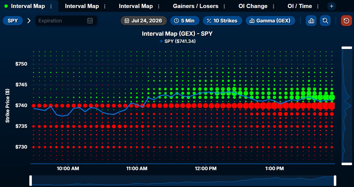This screenshot has height=187, width=354.
Task: Open options menu on the OI / Time tab
Action: [318, 6]
